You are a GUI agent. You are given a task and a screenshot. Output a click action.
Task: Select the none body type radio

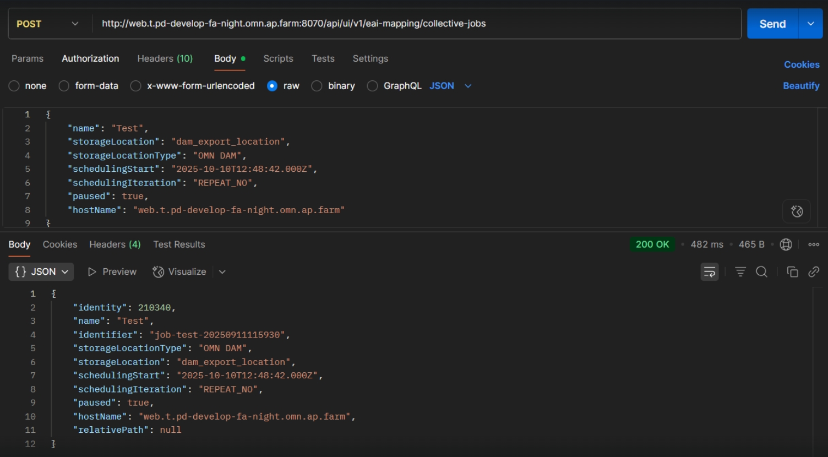click(14, 86)
